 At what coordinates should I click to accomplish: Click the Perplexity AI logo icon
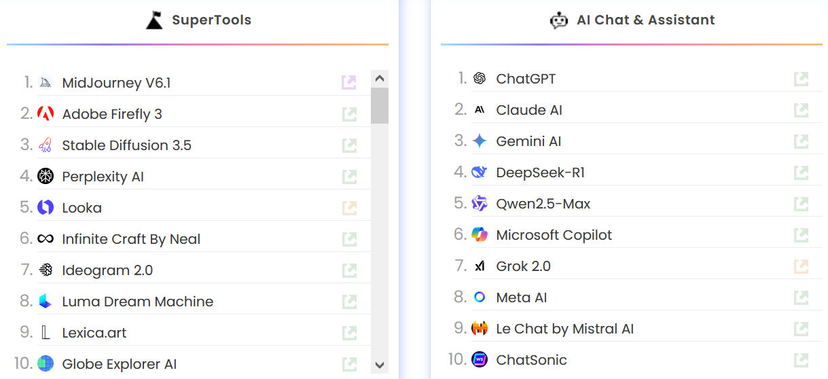(46, 177)
